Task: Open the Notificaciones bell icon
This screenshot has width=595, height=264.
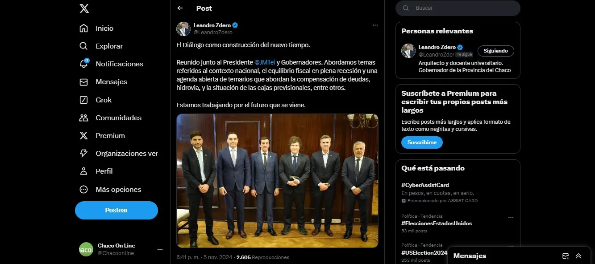Action: (x=83, y=64)
